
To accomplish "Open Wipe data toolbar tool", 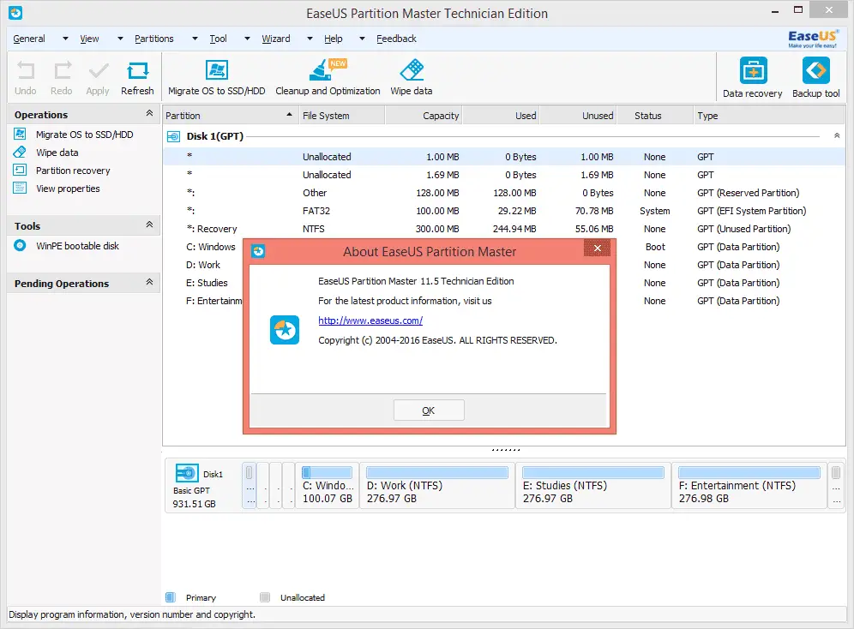I will click(x=412, y=78).
